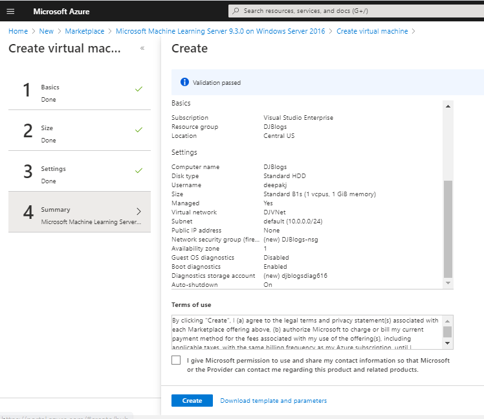Go to Home breadcrumb
484x419 pixels.
pyautogui.click(x=18, y=31)
